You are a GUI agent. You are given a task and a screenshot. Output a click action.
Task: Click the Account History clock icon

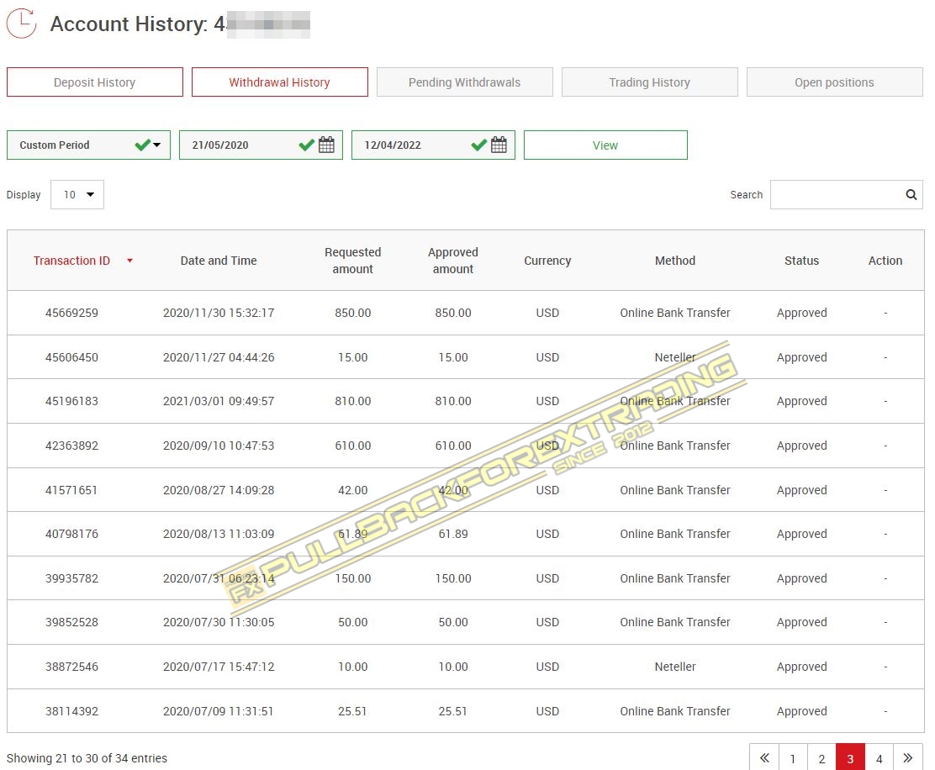point(21,24)
